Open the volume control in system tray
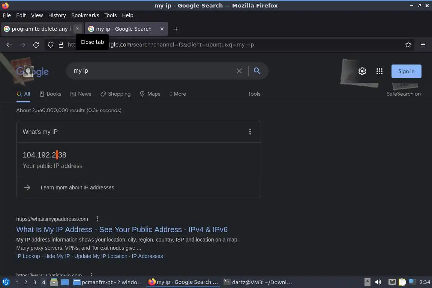Image resolution: width=432 pixels, height=288 pixels. 378,282
